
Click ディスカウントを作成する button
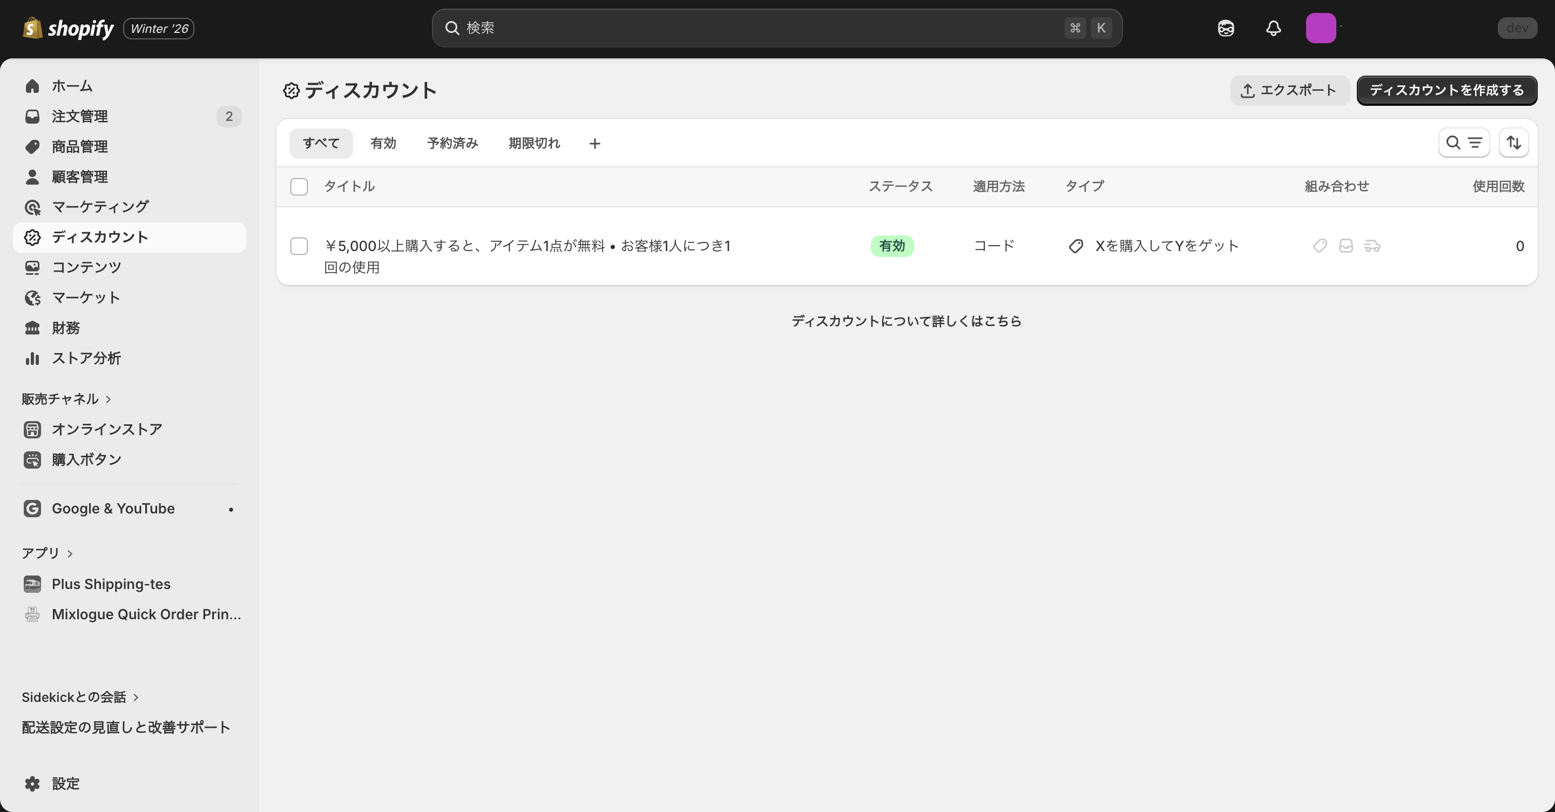1446,91
